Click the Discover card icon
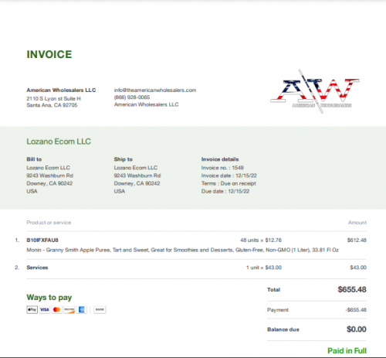The image size is (386, 358). (69, 309)
